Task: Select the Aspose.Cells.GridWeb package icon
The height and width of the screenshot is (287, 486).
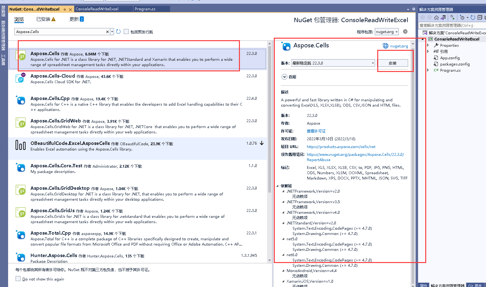Action: pos(21,122)
